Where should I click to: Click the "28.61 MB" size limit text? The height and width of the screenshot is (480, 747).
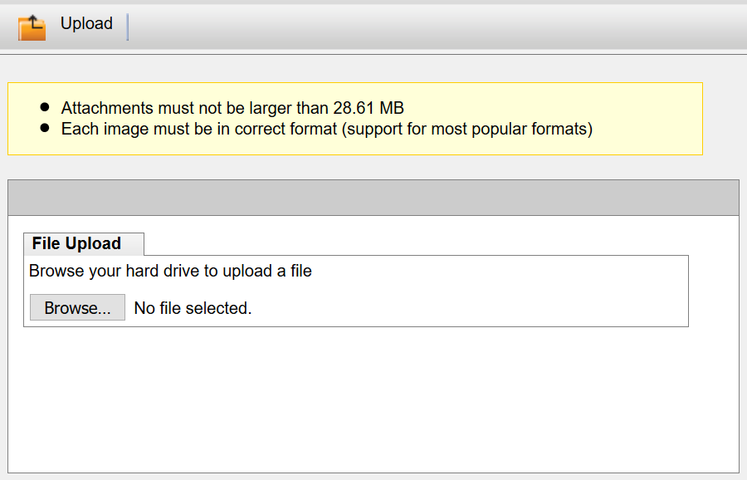pyautogui.click(x=369, y=108)
